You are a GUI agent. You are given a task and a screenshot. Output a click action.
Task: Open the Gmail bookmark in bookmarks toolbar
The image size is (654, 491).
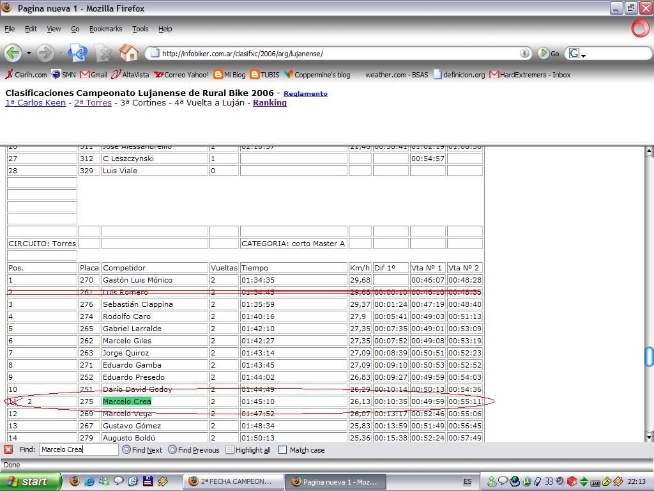pyautogui.click(x=93, y=75)
